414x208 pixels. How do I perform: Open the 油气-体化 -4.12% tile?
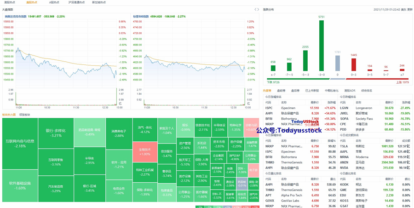point(145,129)
